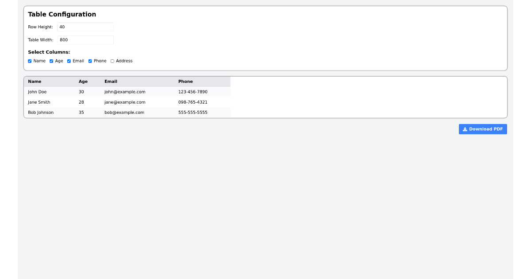Click the Email column header
The image size is (531, 279).
111,81
